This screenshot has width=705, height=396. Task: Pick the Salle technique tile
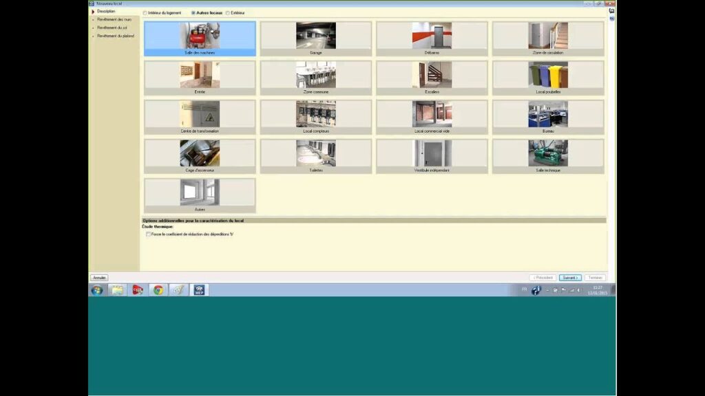coord(548,156)
